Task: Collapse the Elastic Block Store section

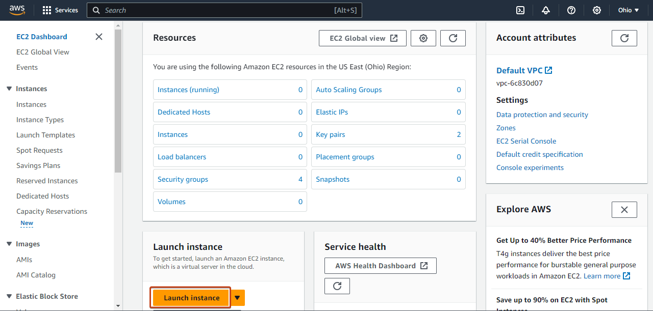Action: pos(9,296)
